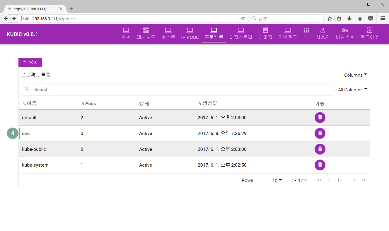Focus the browser 검색 search box

(x=287, y=18)
